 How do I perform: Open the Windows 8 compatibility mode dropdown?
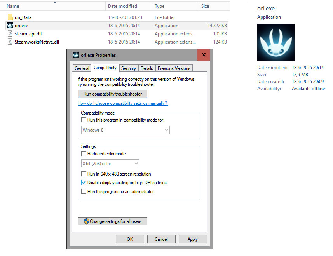tap(125, 130)
